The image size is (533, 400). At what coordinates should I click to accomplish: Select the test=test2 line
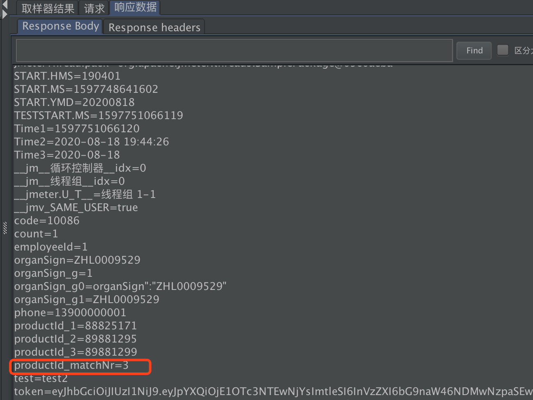tap(41, 378)
